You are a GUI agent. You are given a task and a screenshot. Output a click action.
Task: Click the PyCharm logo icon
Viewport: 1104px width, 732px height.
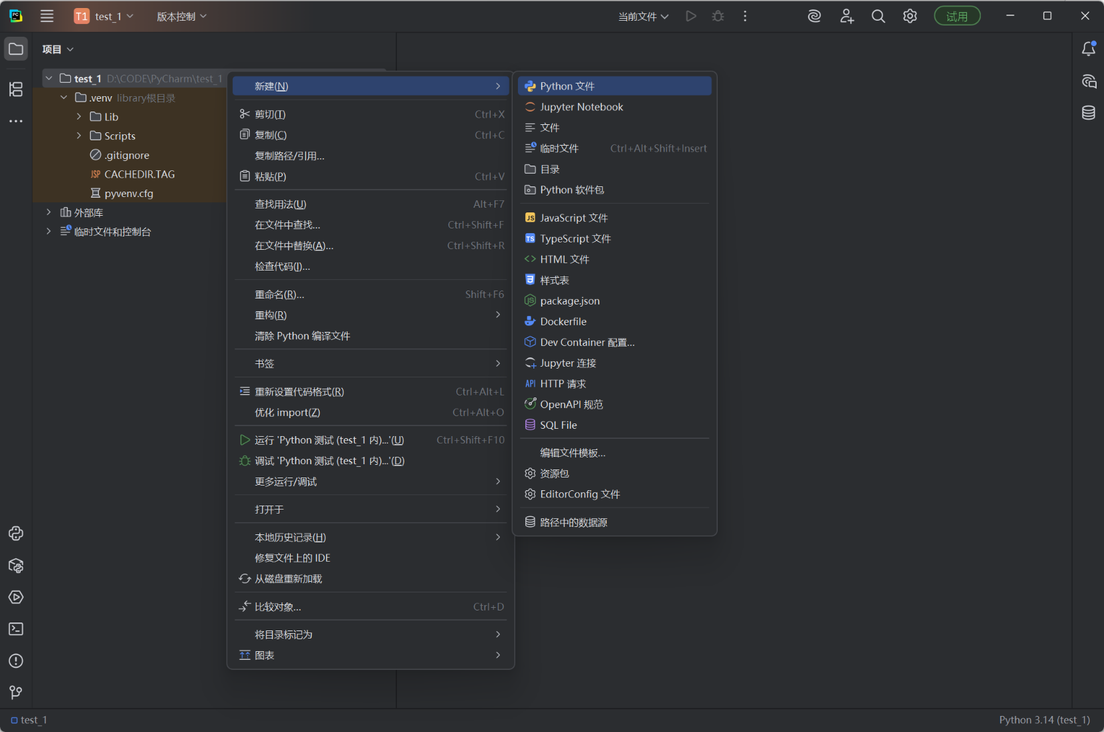tap(16, 16)
